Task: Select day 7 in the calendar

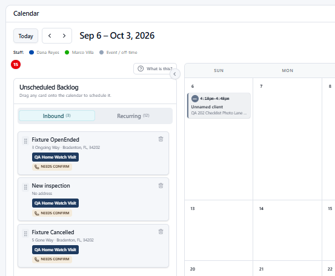Action: pyautogui.click(x=261, y=86)
